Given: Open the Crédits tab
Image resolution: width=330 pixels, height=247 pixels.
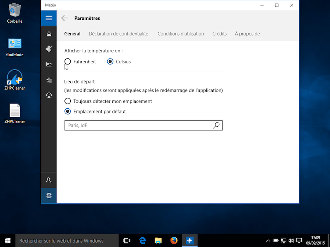Looking at the screenshot, I should pyautogui.click(x=219, y=34).
